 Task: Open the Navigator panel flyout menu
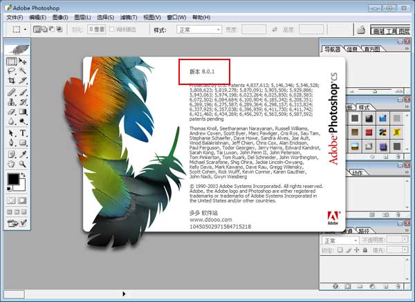(407, 48)
